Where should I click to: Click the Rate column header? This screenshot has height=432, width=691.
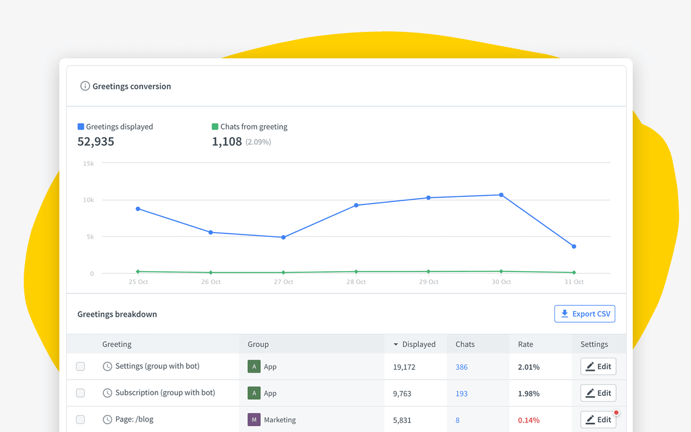525,344
